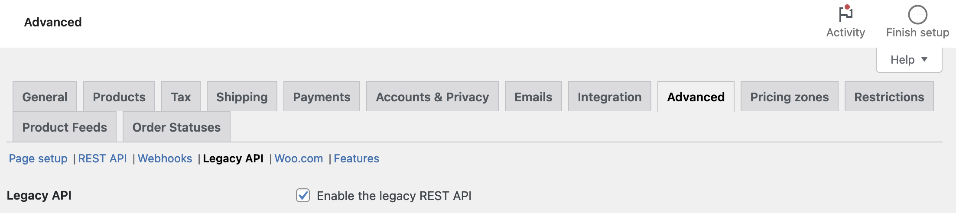Image resolution: width=956 pixels, height=213 pixels.
Task: Open the Emails tab
Action: (x=533, y=97)
